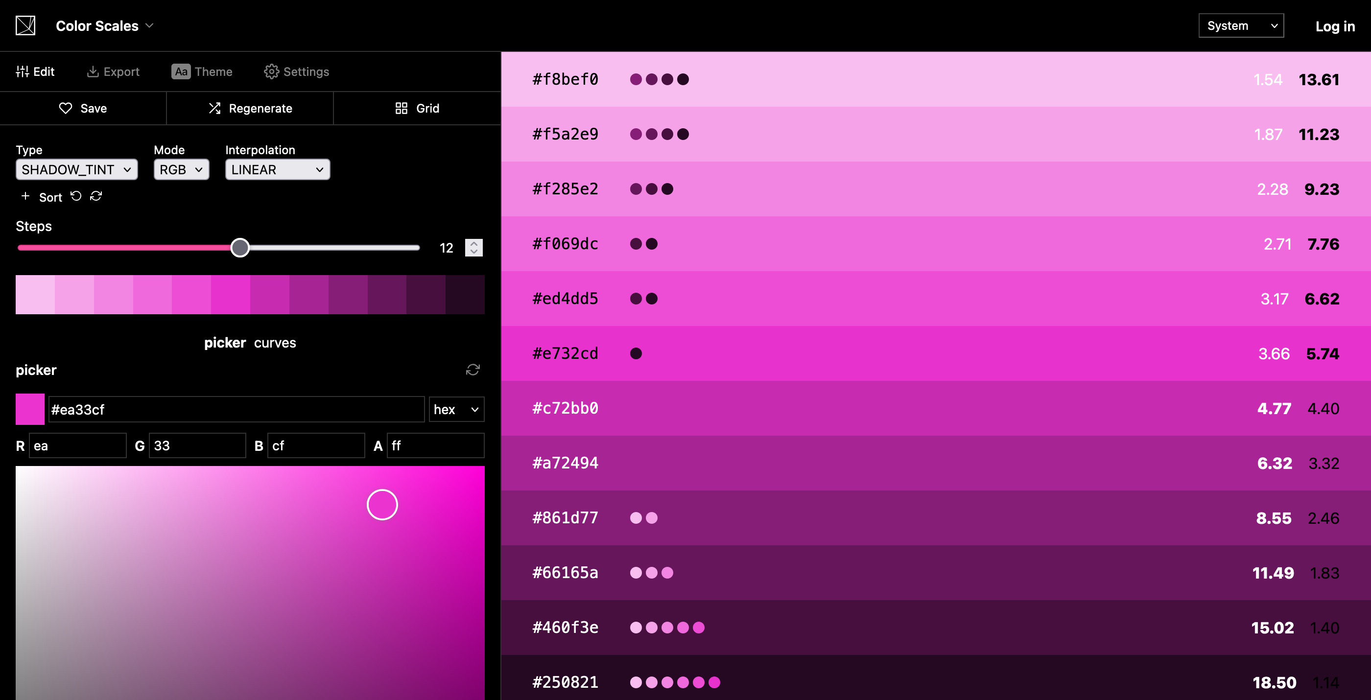This screenshot has width=1371, height=700.
Task: Click the Steps slider handle
Action: pyautogui.click(x=240, y=247)
